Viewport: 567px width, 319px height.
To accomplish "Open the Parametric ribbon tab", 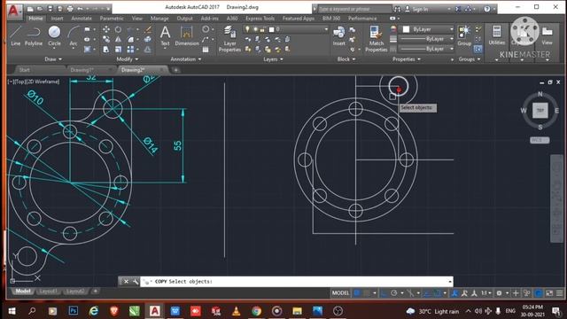I will click(x=112, y=18).
